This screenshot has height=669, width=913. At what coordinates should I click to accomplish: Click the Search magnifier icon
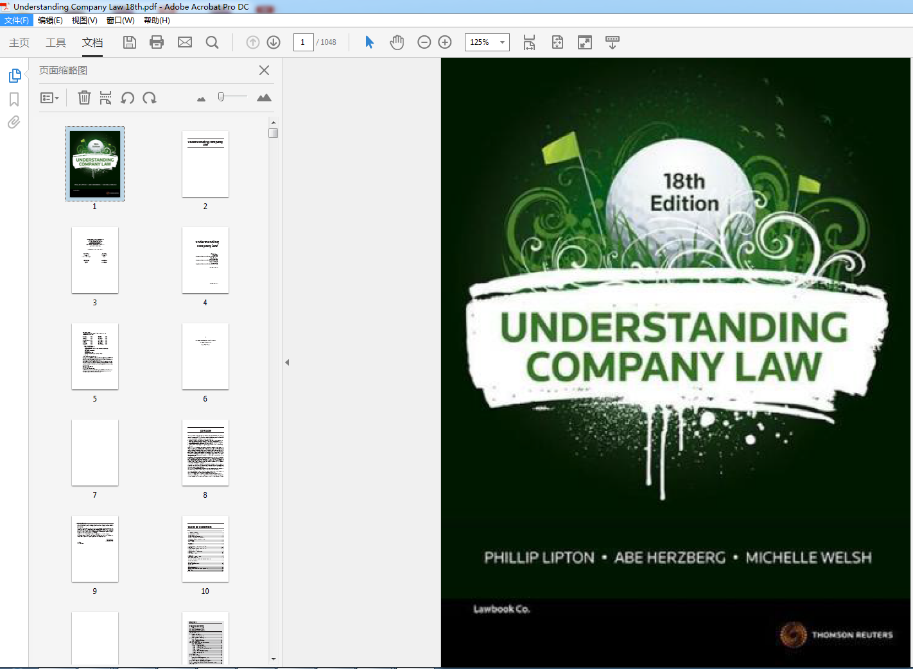pyautogui.click(x=212, y=42)
